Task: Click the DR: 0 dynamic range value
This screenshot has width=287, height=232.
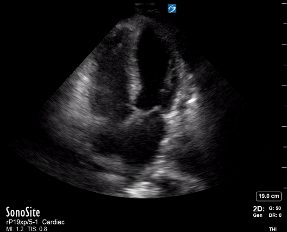Action: [275, 215]
